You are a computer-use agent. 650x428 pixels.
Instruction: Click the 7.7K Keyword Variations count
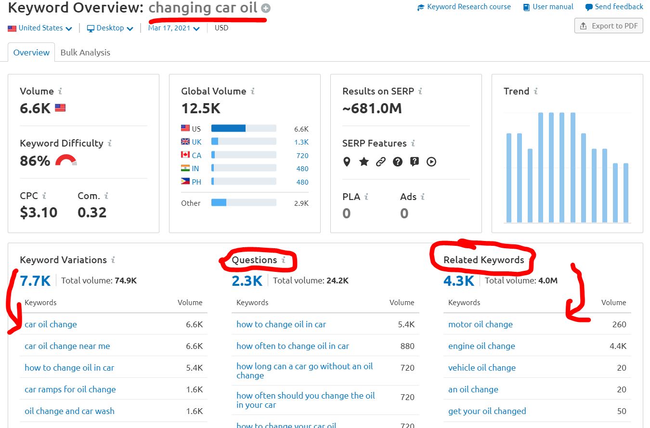coord(35,281)
